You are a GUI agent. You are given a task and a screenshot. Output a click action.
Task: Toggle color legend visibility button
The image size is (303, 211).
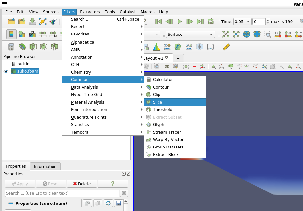point(11,34)
